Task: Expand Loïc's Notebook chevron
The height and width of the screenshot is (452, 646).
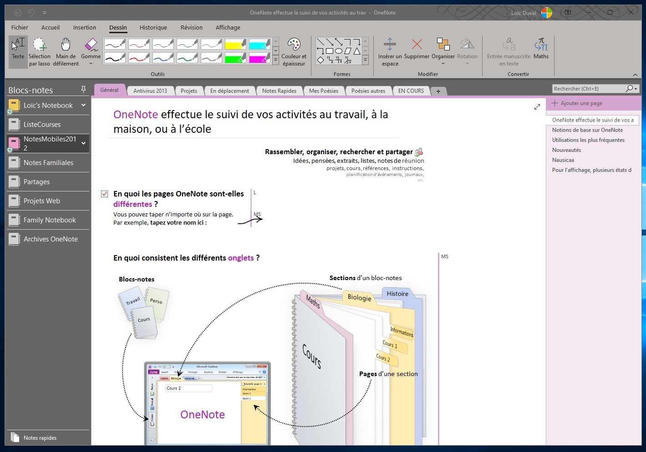Action: 84,105
